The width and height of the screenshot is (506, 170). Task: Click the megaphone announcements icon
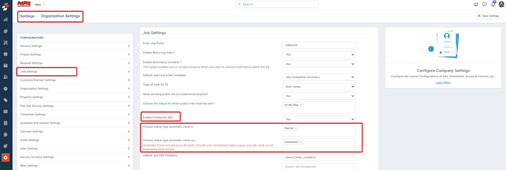[476, 5]
